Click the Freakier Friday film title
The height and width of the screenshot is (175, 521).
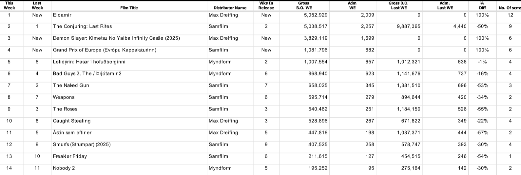point(70,156)
